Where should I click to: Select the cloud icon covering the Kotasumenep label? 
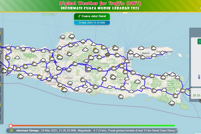162,53
